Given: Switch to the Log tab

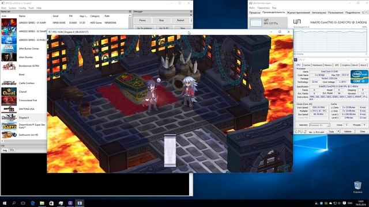Looking at the screenshot, I should pos(5,150).
